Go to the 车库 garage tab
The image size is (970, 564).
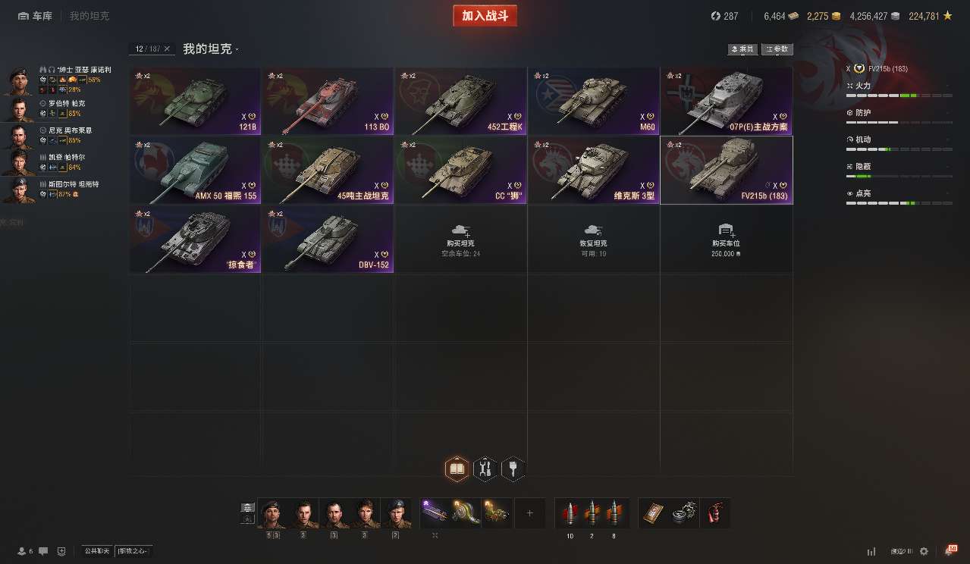pyautogui.click(x=36, y=16)
